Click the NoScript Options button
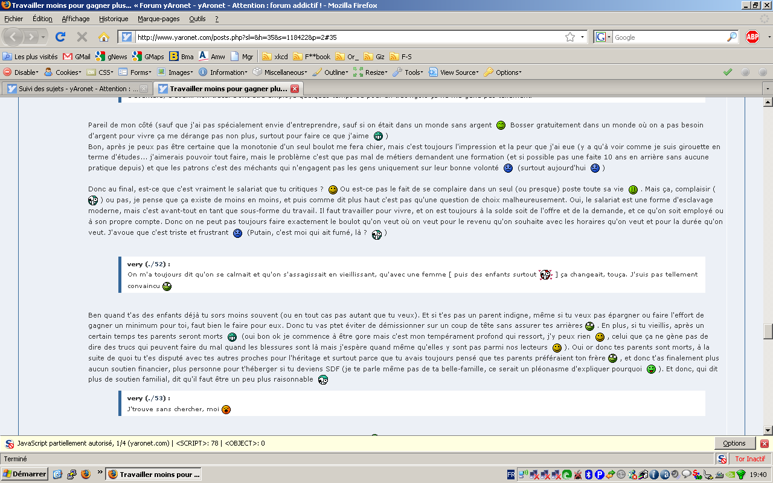Viewport: 773px width, 483px height. (x=734, y=443)
